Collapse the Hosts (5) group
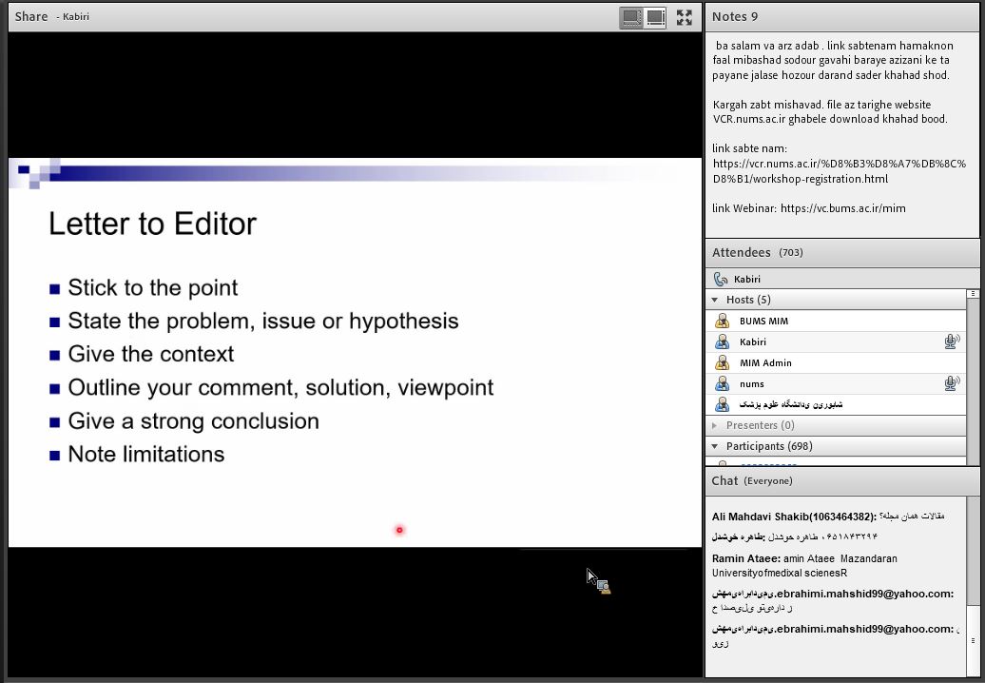Image resolution: width=985 pixels, height=683 pixels. [x=716, y=301]
